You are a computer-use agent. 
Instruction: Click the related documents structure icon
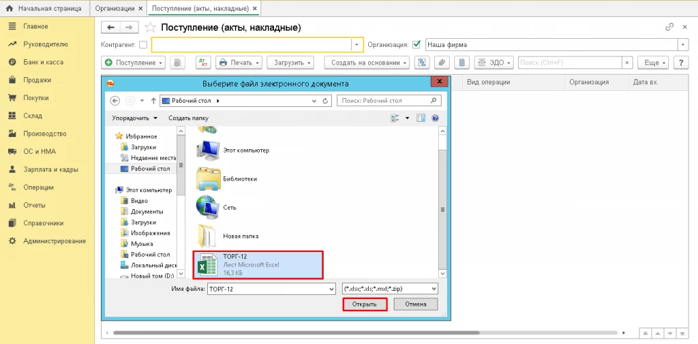point(421,63)
